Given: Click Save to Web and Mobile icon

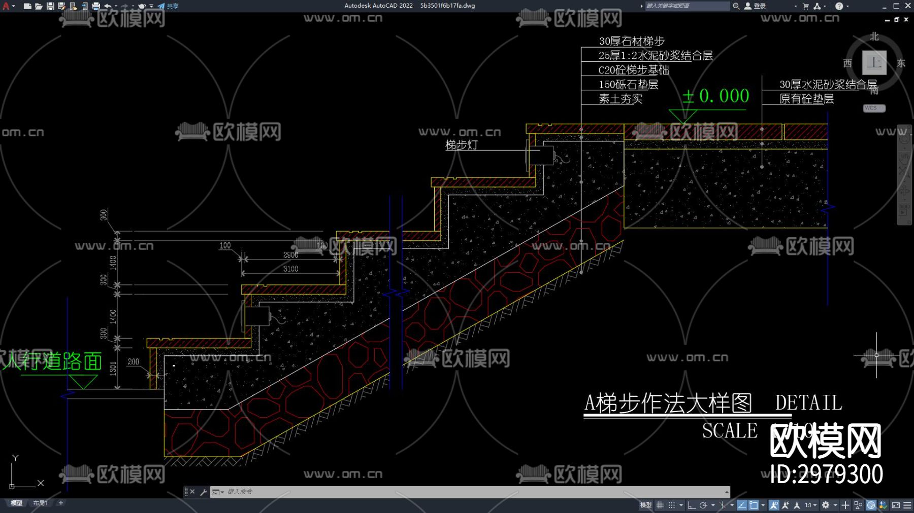Looking at the screenshot, I should point(84,6).
